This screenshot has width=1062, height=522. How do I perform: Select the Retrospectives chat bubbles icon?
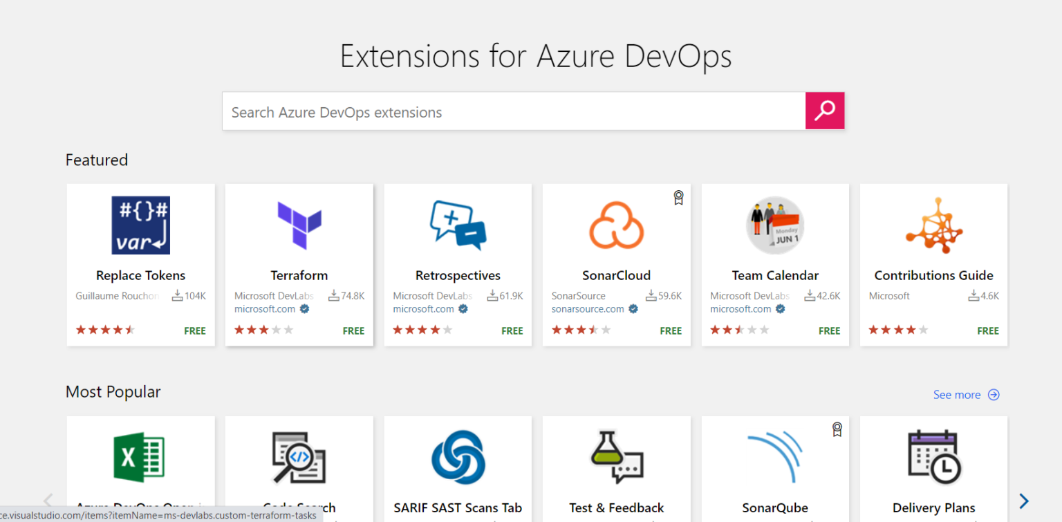pyautogui.click(x=458, y=225)
